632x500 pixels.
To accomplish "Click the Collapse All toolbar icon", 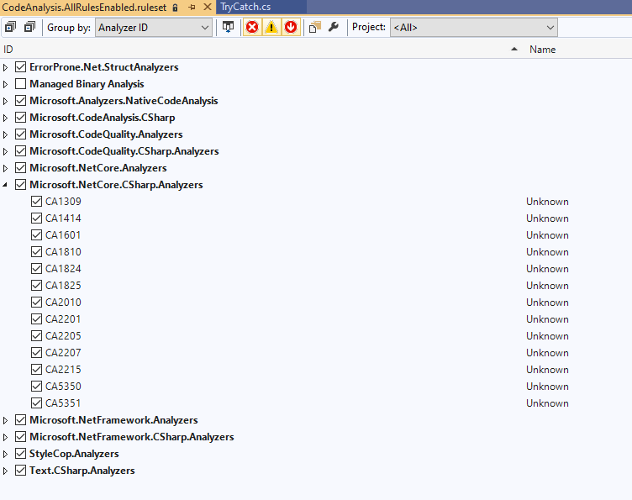I will (29, 28).
